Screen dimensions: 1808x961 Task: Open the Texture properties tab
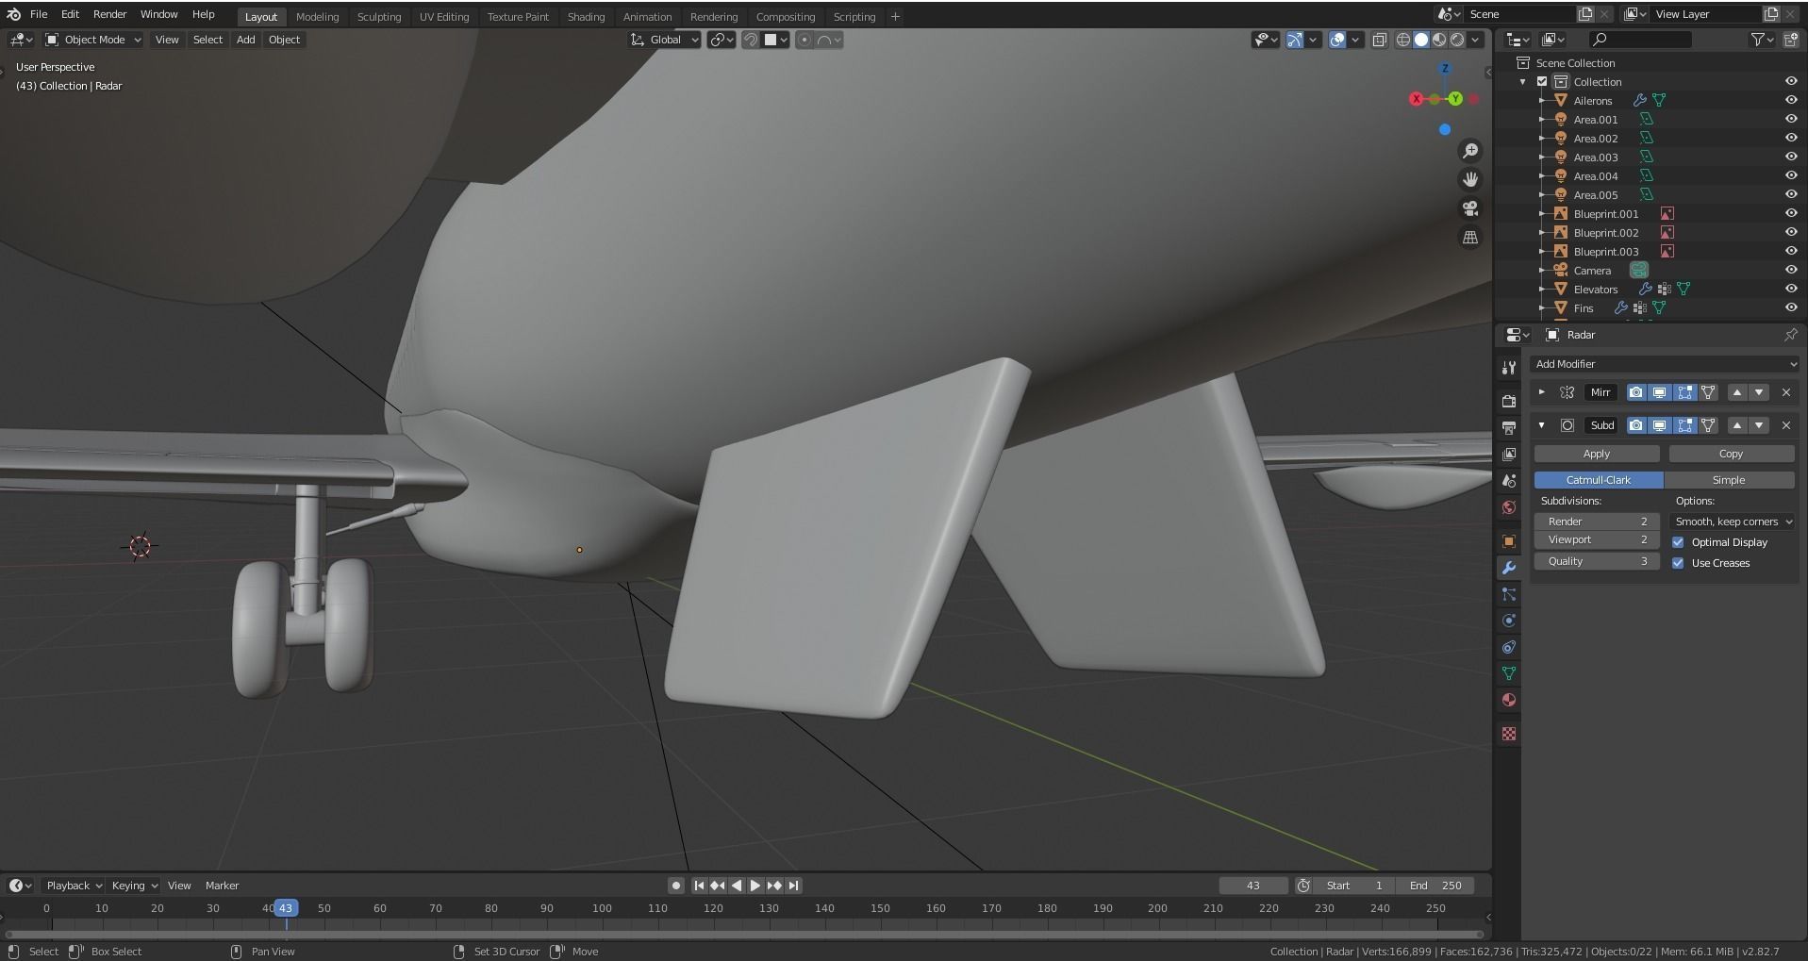pos(1509,734)
